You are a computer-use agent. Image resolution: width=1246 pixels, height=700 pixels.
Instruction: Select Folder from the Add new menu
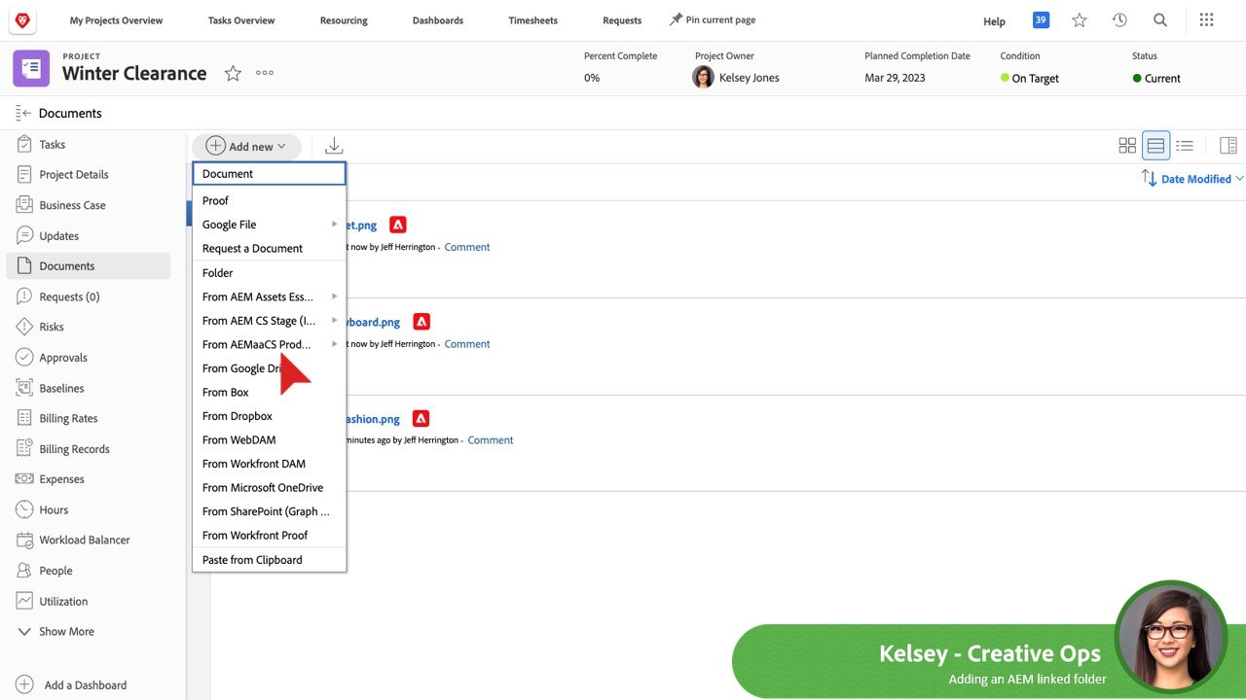point(269,273)
